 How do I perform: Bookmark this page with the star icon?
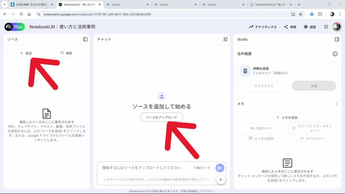pos(300,14)
